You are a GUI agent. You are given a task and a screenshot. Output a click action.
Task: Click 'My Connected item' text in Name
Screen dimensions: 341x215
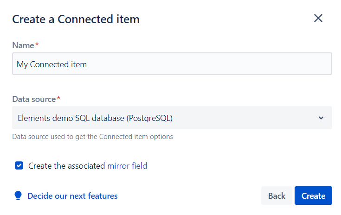pyautogui.click(x=51, y=64)
